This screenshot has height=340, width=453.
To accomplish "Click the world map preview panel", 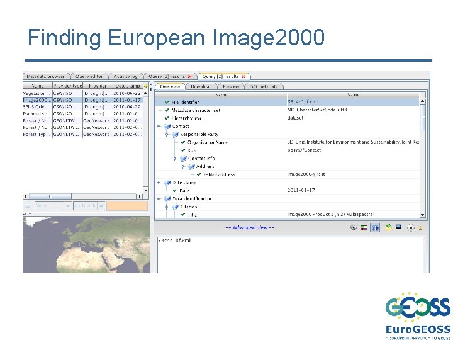I will (x=86, y=244).
